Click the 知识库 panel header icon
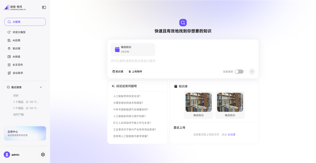Screen dimensions: 316x163 coord(175,86)
